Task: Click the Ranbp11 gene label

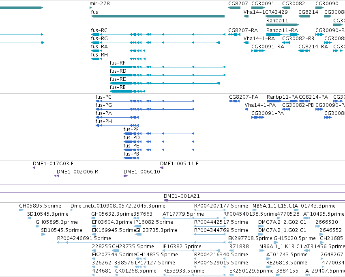Action: (277, 20)
